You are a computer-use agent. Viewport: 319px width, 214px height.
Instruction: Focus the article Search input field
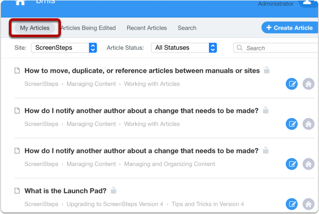276,48
